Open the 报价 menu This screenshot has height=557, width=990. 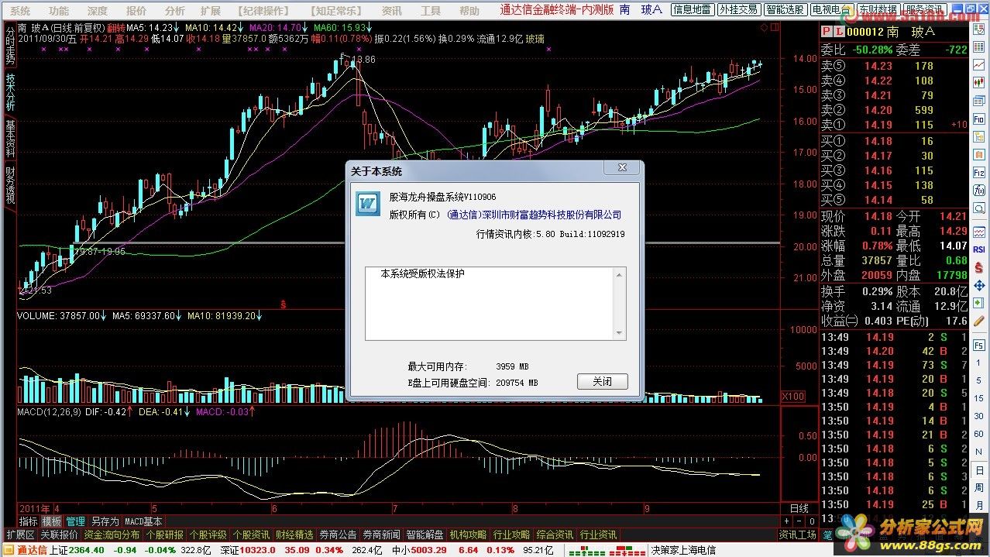click(136, 11)
